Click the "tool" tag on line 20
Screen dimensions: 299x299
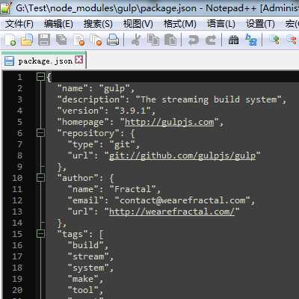(83, 290)
